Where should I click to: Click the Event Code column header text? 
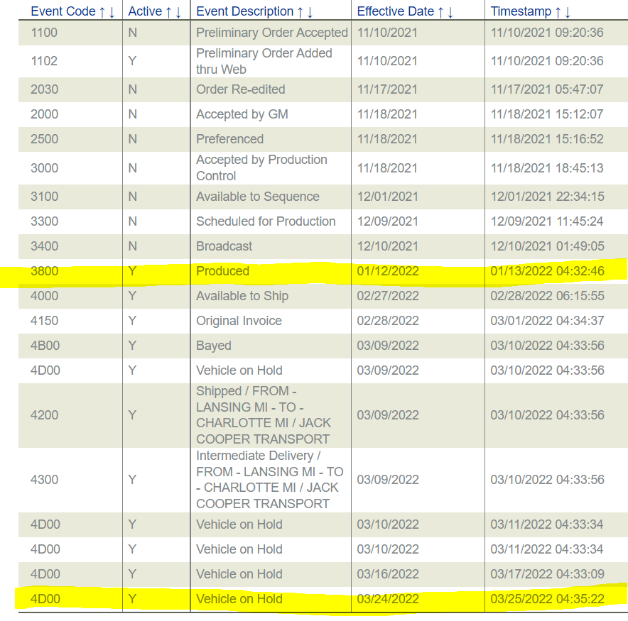(63, 11)
